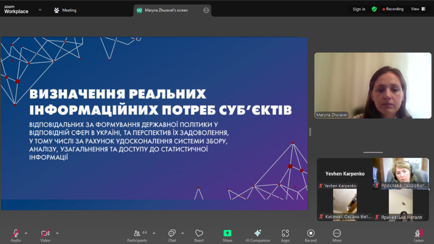Image resolution: width=434 pixels, height=244 pixels.
Task: Open AI Companion sparkle icon
Action: [x=258, y=233]
